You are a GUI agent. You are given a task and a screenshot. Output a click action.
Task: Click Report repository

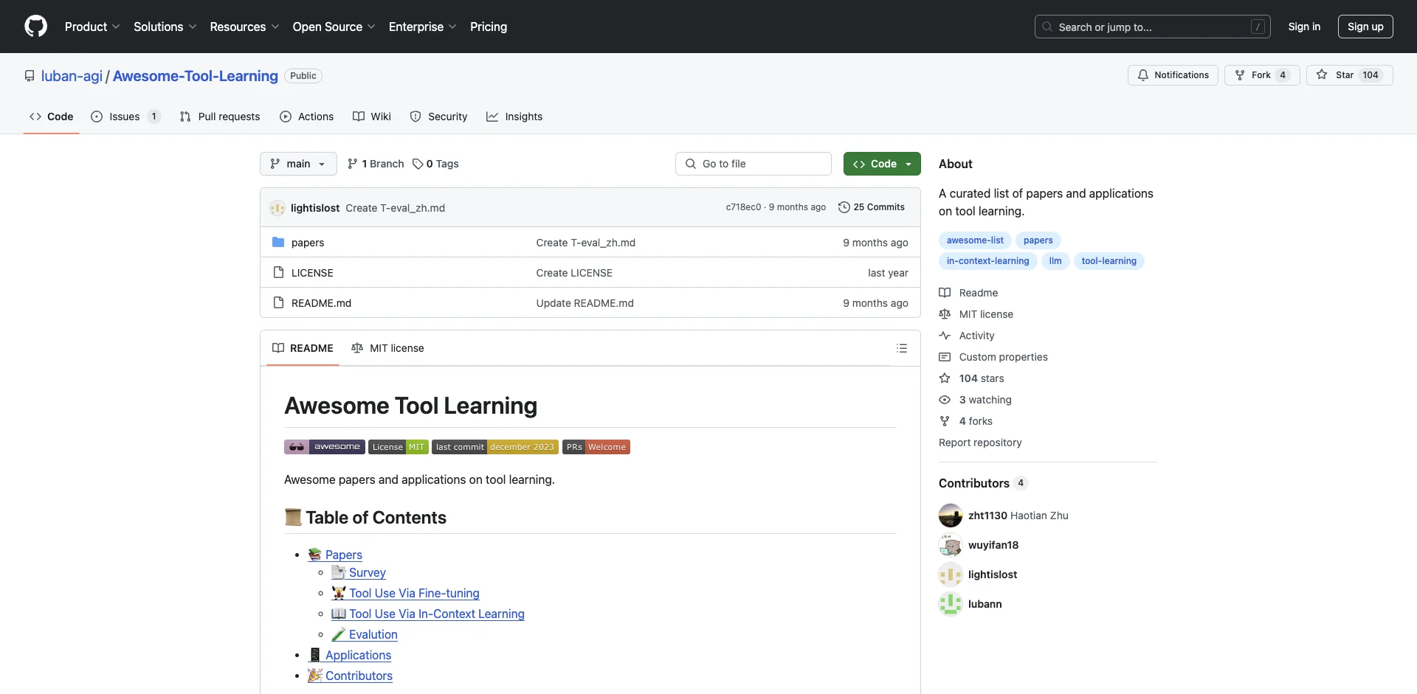click(x=980, y=443)
